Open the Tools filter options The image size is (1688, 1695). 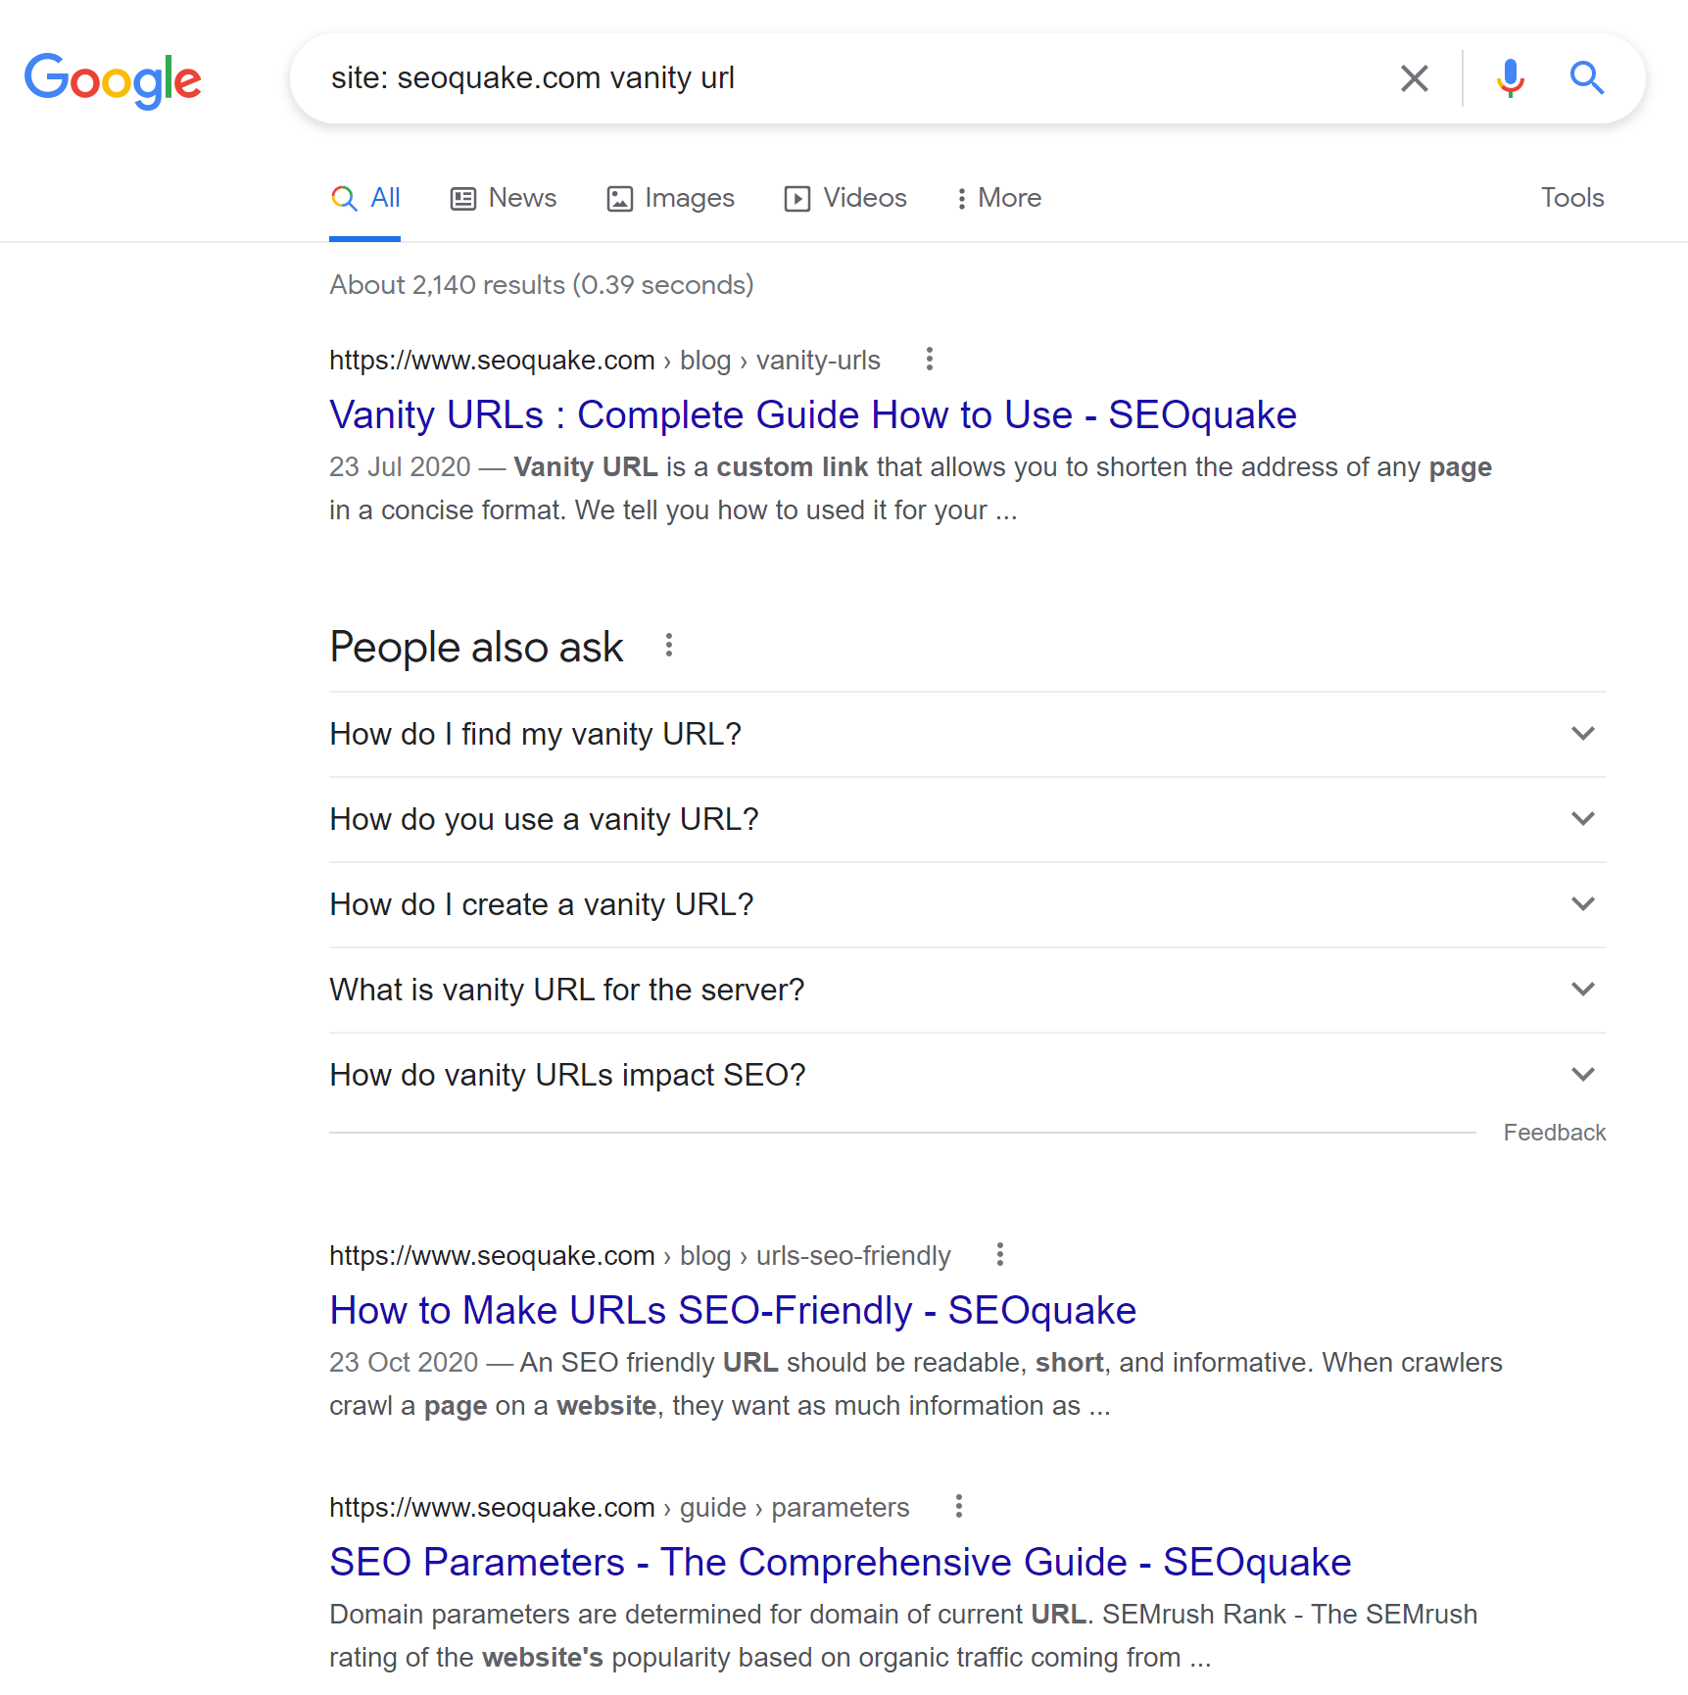[1571, 198]
